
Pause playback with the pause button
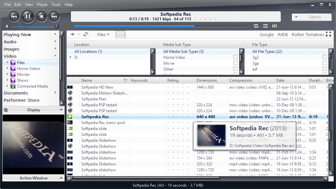(28, 16)
